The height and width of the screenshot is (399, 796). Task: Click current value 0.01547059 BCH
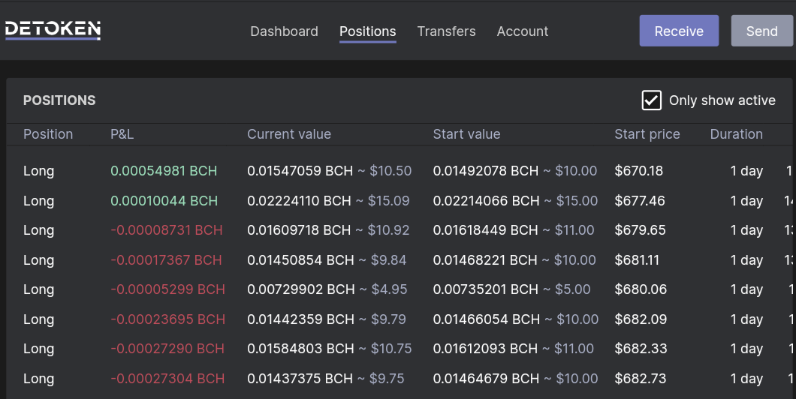[300, 171]
